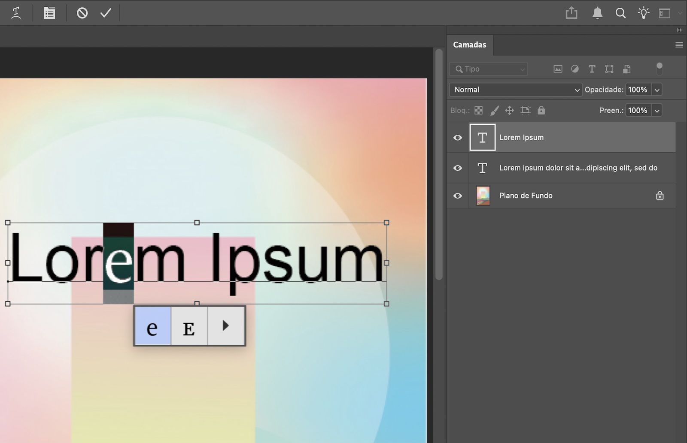
Task: Click the share document icon
Action: 571,13
